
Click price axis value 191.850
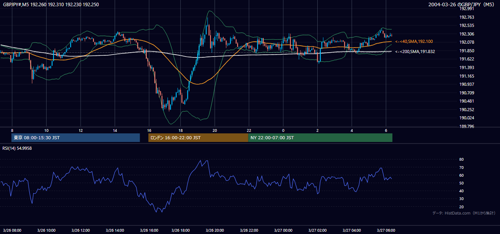466,51
